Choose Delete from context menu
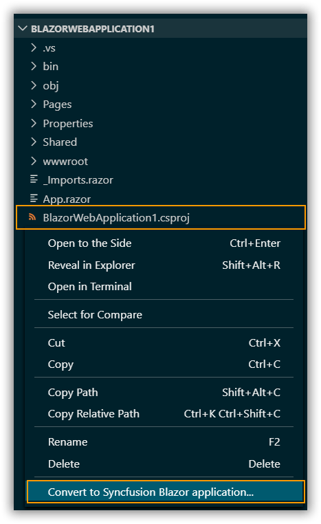The height and width of the screenshot is (524, 321). pos(164,464)
